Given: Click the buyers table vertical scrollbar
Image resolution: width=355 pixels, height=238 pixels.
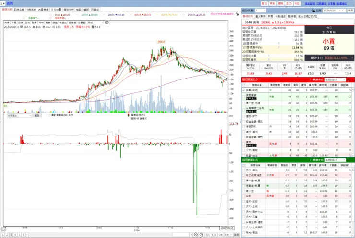Looking at the screenshot, I should coord(353,122).
